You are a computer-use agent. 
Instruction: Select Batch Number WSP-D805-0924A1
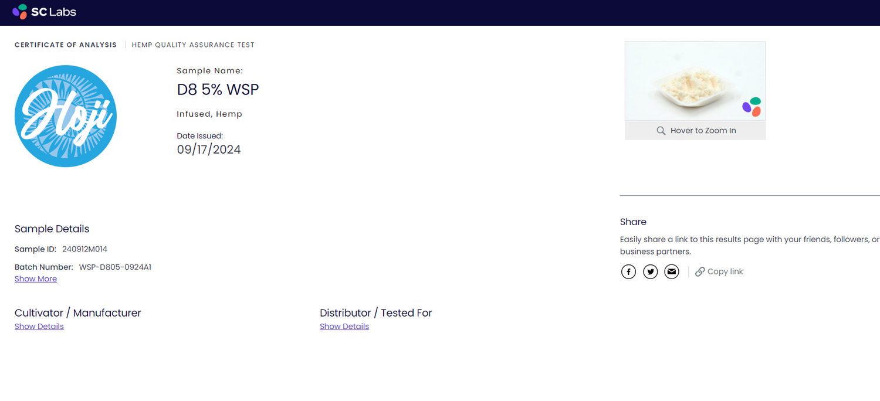click(115, 267)
